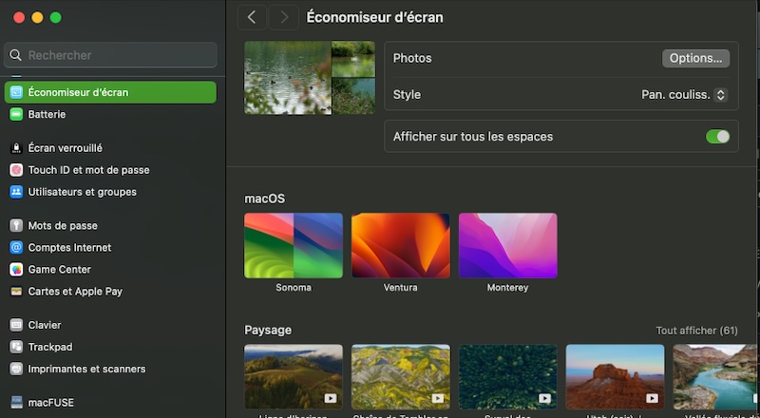Select Économiseur d'écran in sidebar

(110, 92)
